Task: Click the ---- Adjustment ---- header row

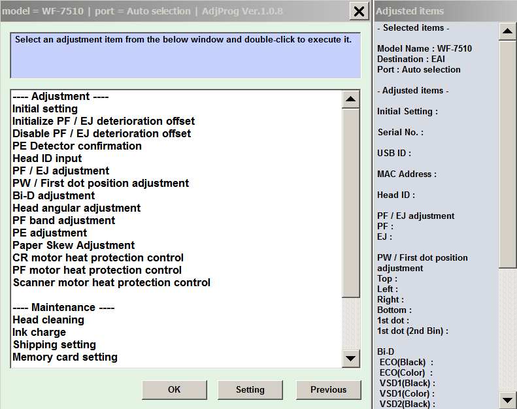Action: point(61,97)
